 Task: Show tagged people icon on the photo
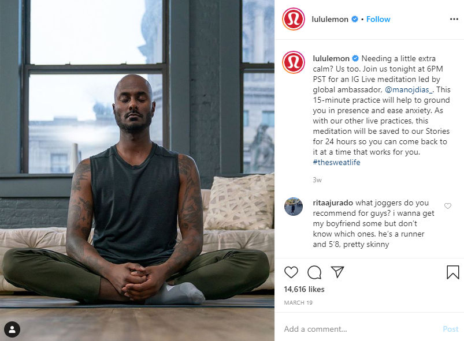click(12, 329)
